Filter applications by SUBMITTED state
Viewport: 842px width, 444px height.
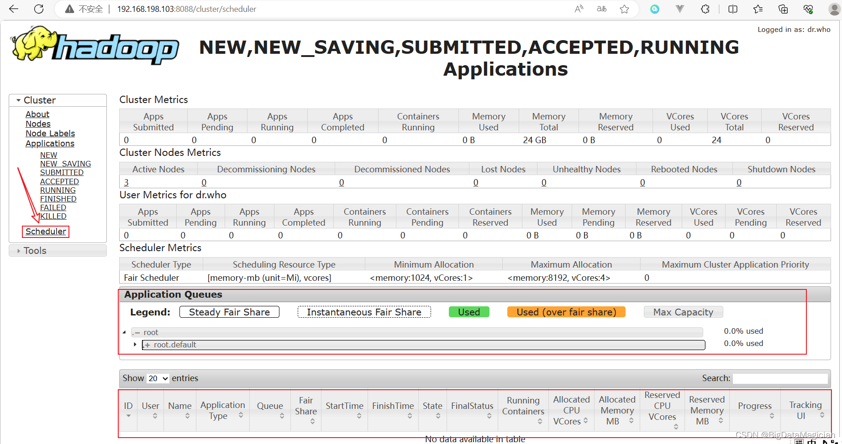tap(62, 172)
